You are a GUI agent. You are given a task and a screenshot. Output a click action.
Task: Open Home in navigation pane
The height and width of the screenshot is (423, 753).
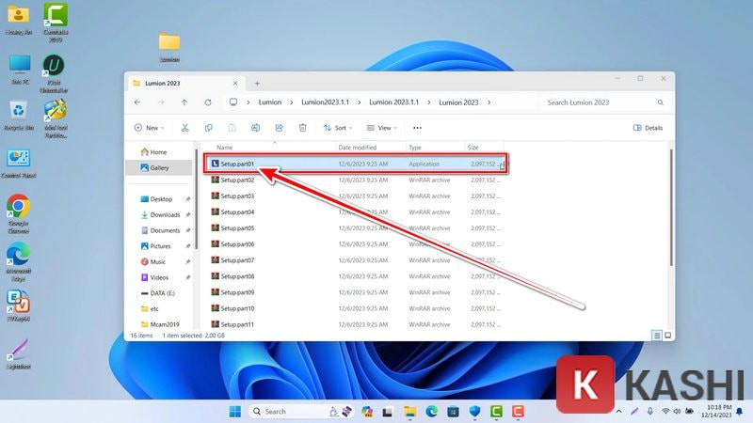pos(158,152)
